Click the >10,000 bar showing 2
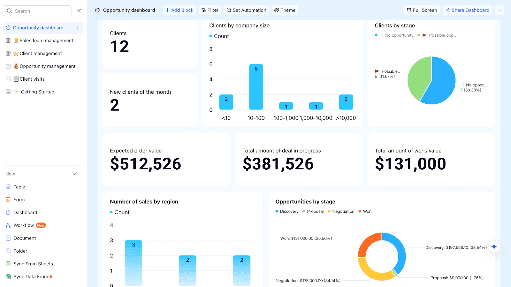511x287 pixels. [x=346, y=102]
